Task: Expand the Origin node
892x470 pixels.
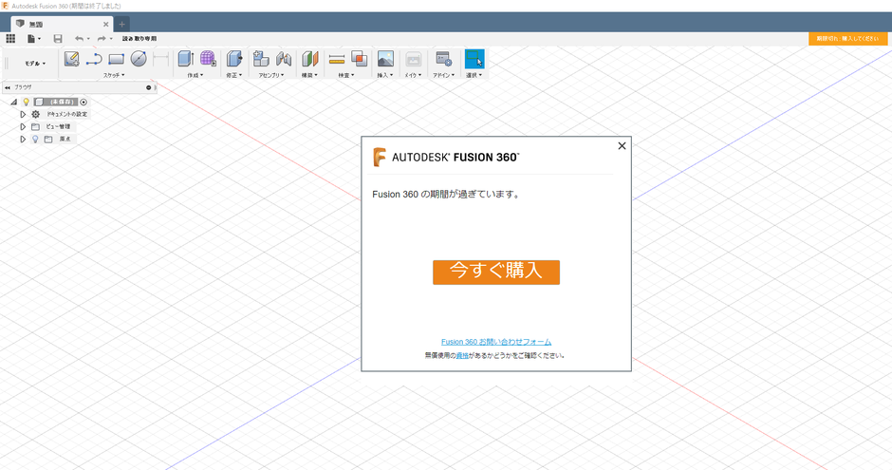Action: coord(23,139)
